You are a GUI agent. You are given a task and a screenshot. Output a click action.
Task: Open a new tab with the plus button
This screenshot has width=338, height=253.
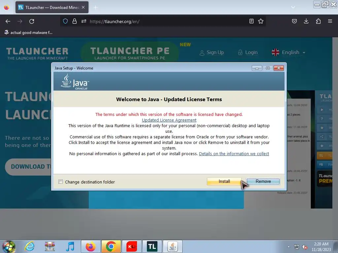tap(95, 8)
